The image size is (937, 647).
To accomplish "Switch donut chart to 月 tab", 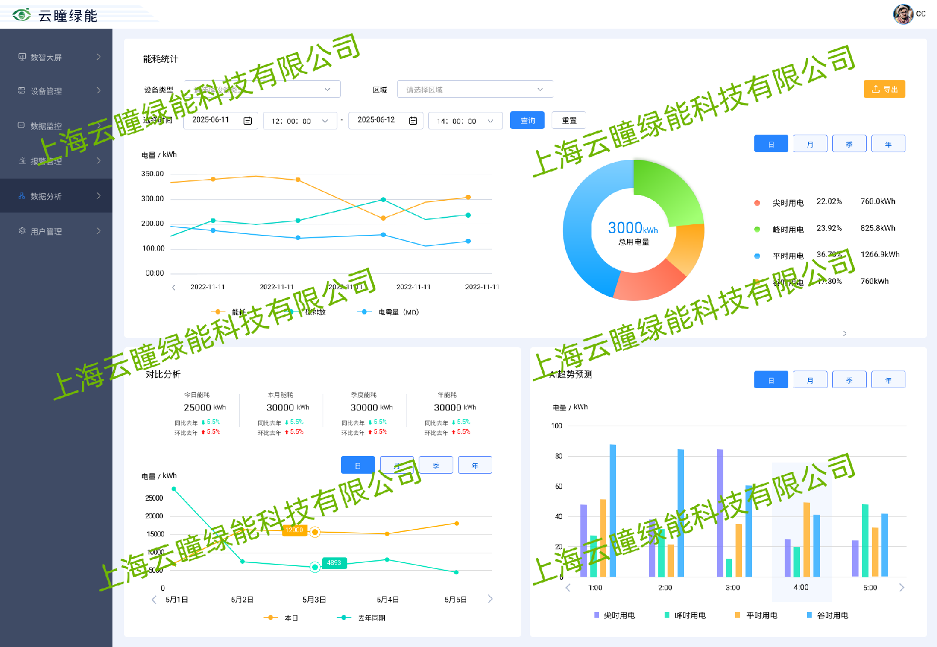I will pos(810,144).
